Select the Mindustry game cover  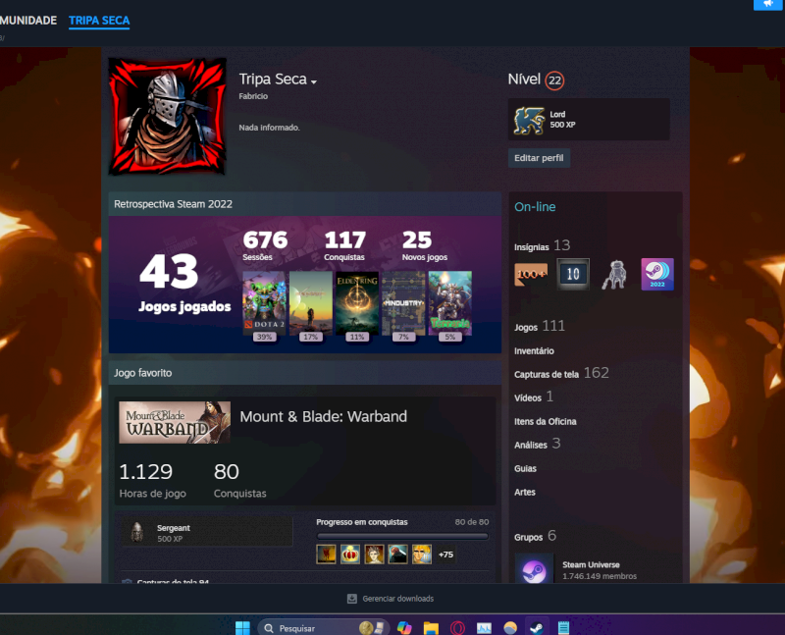(403, 303)
